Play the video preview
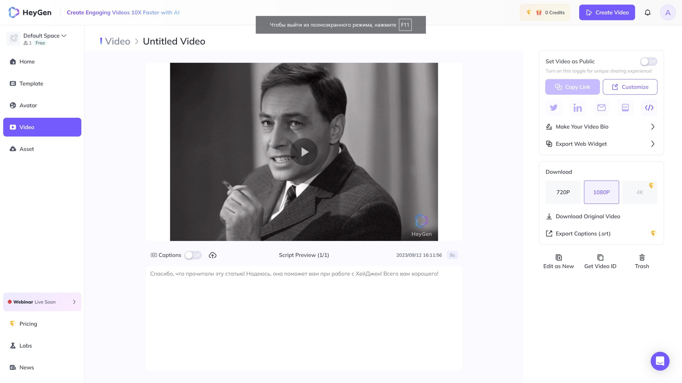 (304, 152)
